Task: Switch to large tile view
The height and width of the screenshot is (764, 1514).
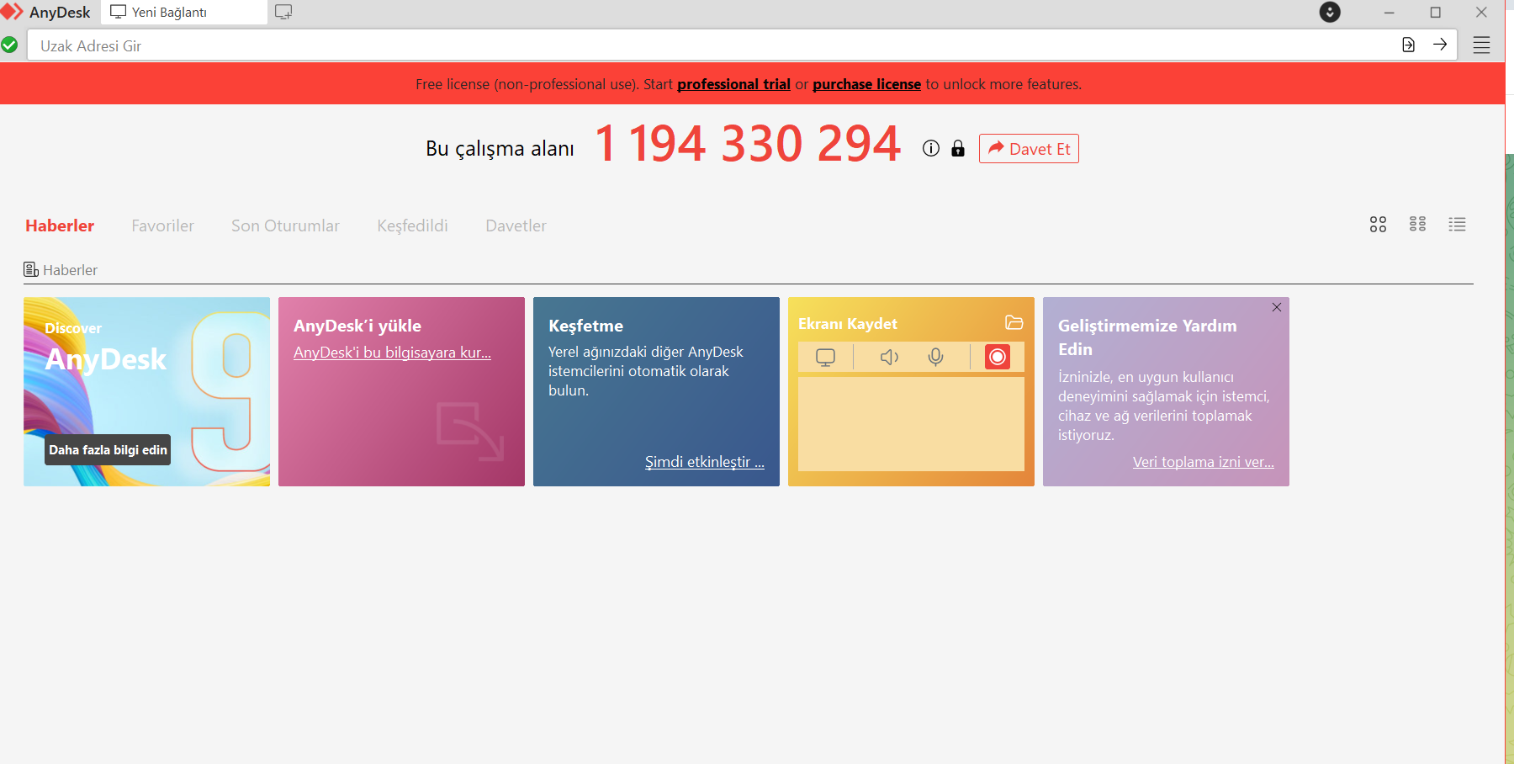Action: (x=1378, y=225)
